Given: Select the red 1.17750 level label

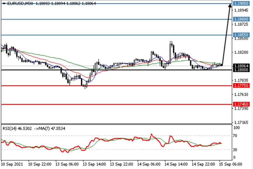Looking at the screenshot, I should (241, 85).
